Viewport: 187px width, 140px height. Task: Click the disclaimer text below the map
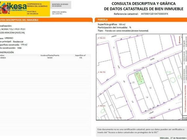[141, 131]
